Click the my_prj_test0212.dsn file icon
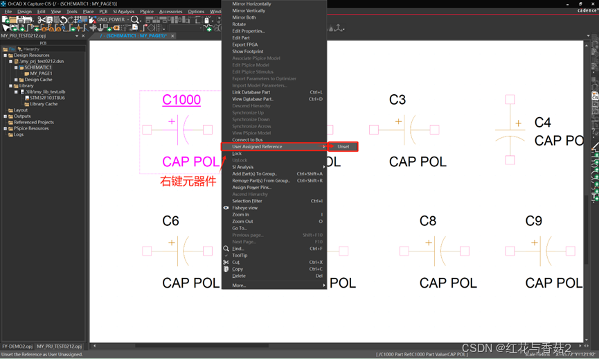This screenshot has width=599, height=359. click(17, 61)
